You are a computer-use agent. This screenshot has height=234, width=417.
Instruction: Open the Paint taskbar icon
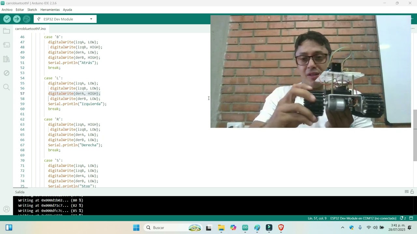[x=257, y=227]
